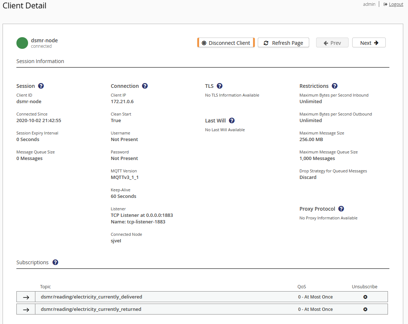This screenshot has height=324, width=408.
Task: Open the Subscriptions help icon
Action: (55, 262)
